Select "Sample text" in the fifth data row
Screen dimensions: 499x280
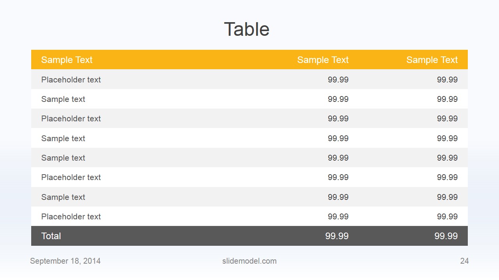(x=63, y=158)
